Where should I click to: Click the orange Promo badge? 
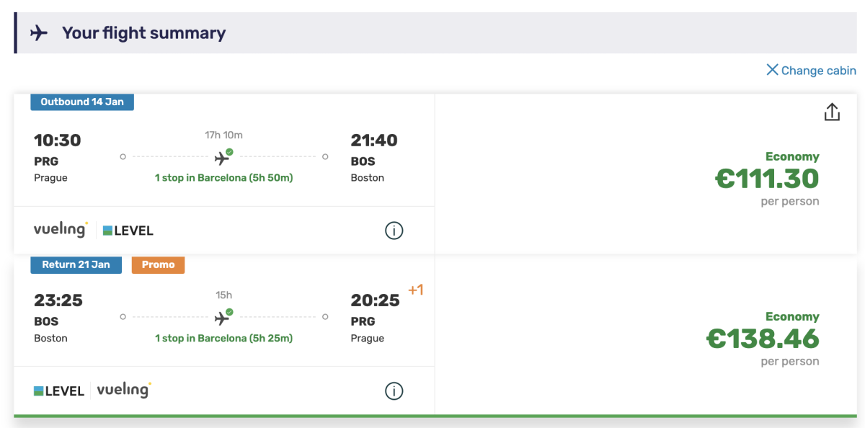(x=158, y=264)
